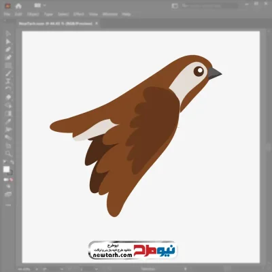The image size is (272, 272).
Task: Select the Pen tool
Action: (x=8, y=50)
